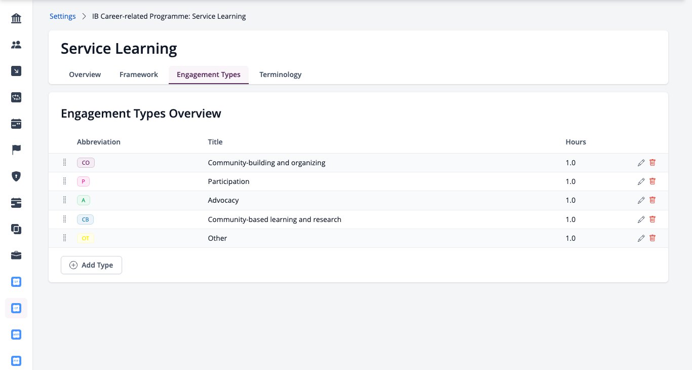Select the MYP programme icon in sidebar
692x370 pixels.
tap(16, 335)
